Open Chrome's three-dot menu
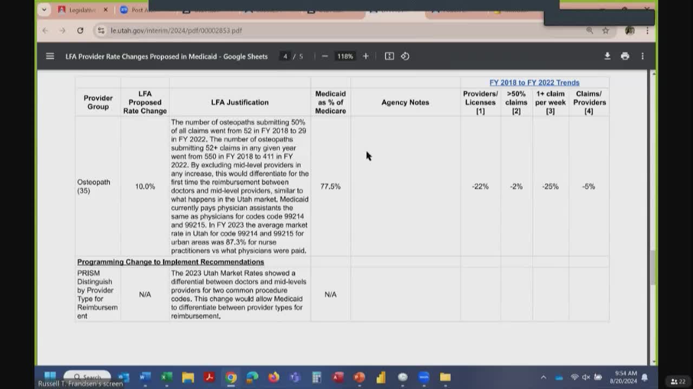This screenshot has height=389, width=693. 647,31
